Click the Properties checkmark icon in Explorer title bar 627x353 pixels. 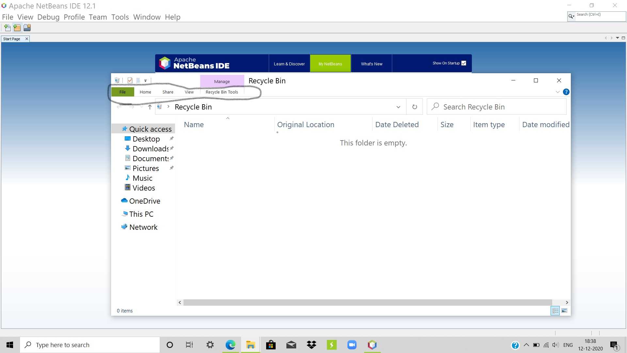(130, 80)
